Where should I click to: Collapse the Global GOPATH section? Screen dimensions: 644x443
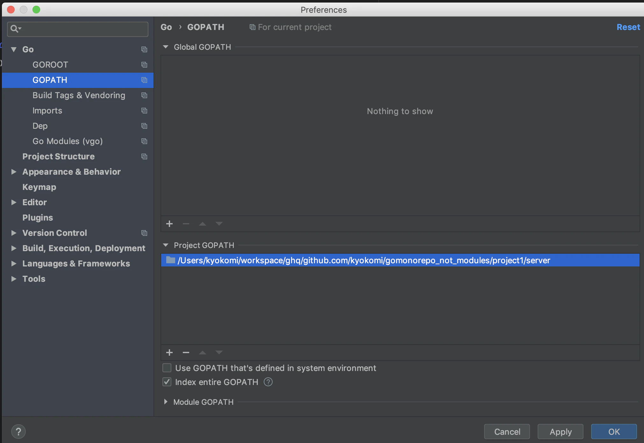(166, 47)
